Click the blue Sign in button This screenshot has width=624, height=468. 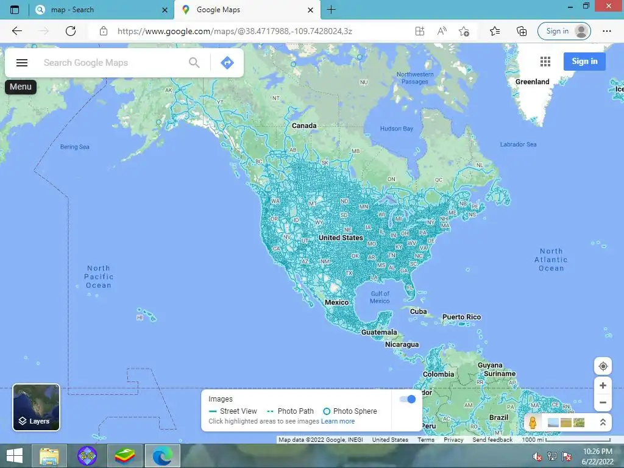(584, 62)
